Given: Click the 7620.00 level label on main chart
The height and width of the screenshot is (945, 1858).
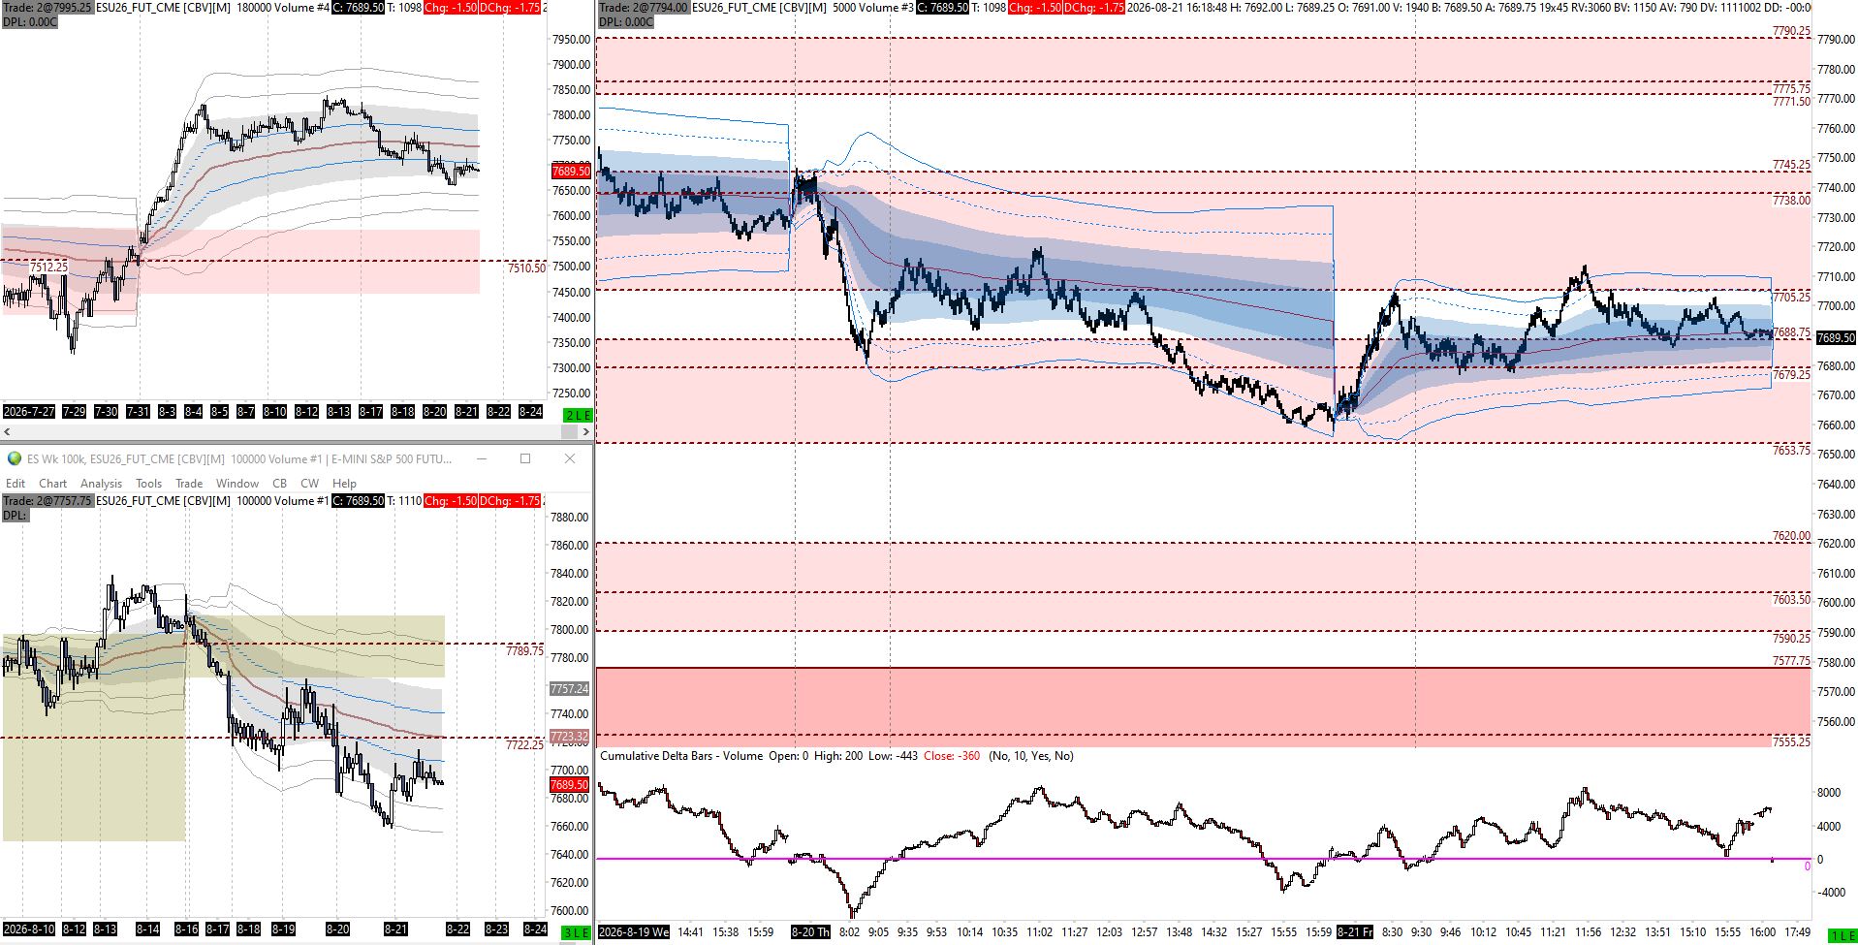Looking at the screenshot, I should 1791,536.
